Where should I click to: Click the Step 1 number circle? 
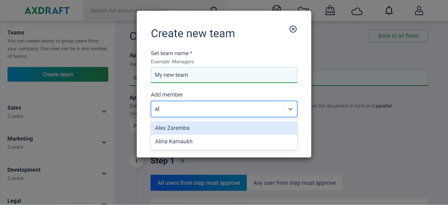point(136,161)
